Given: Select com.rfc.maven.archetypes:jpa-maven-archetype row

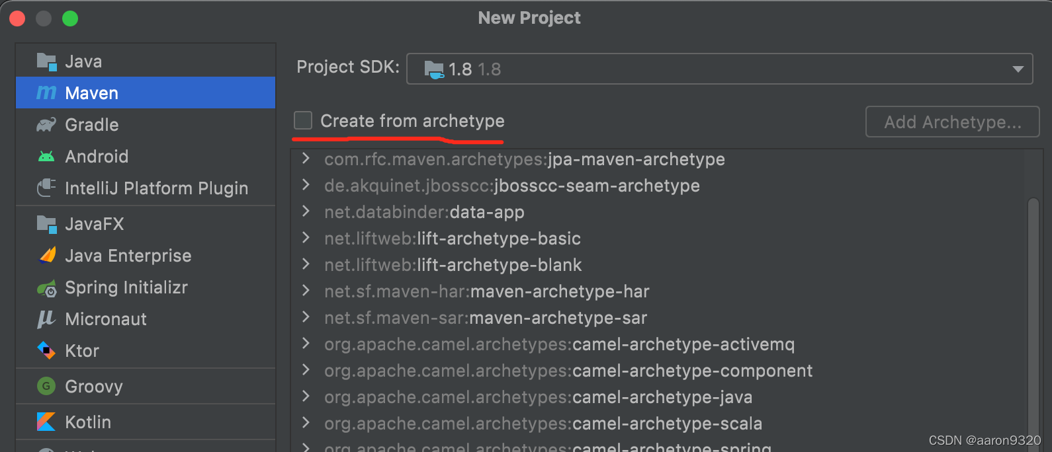Looking at the screenshot, I should (658, 159).
